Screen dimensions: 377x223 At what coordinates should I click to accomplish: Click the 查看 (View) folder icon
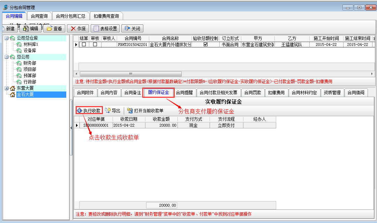(x=54, y=29)
